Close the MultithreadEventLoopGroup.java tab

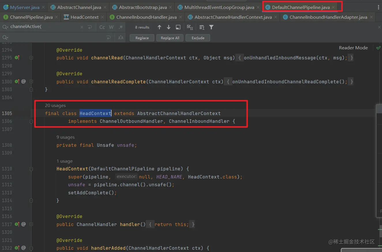258,7
